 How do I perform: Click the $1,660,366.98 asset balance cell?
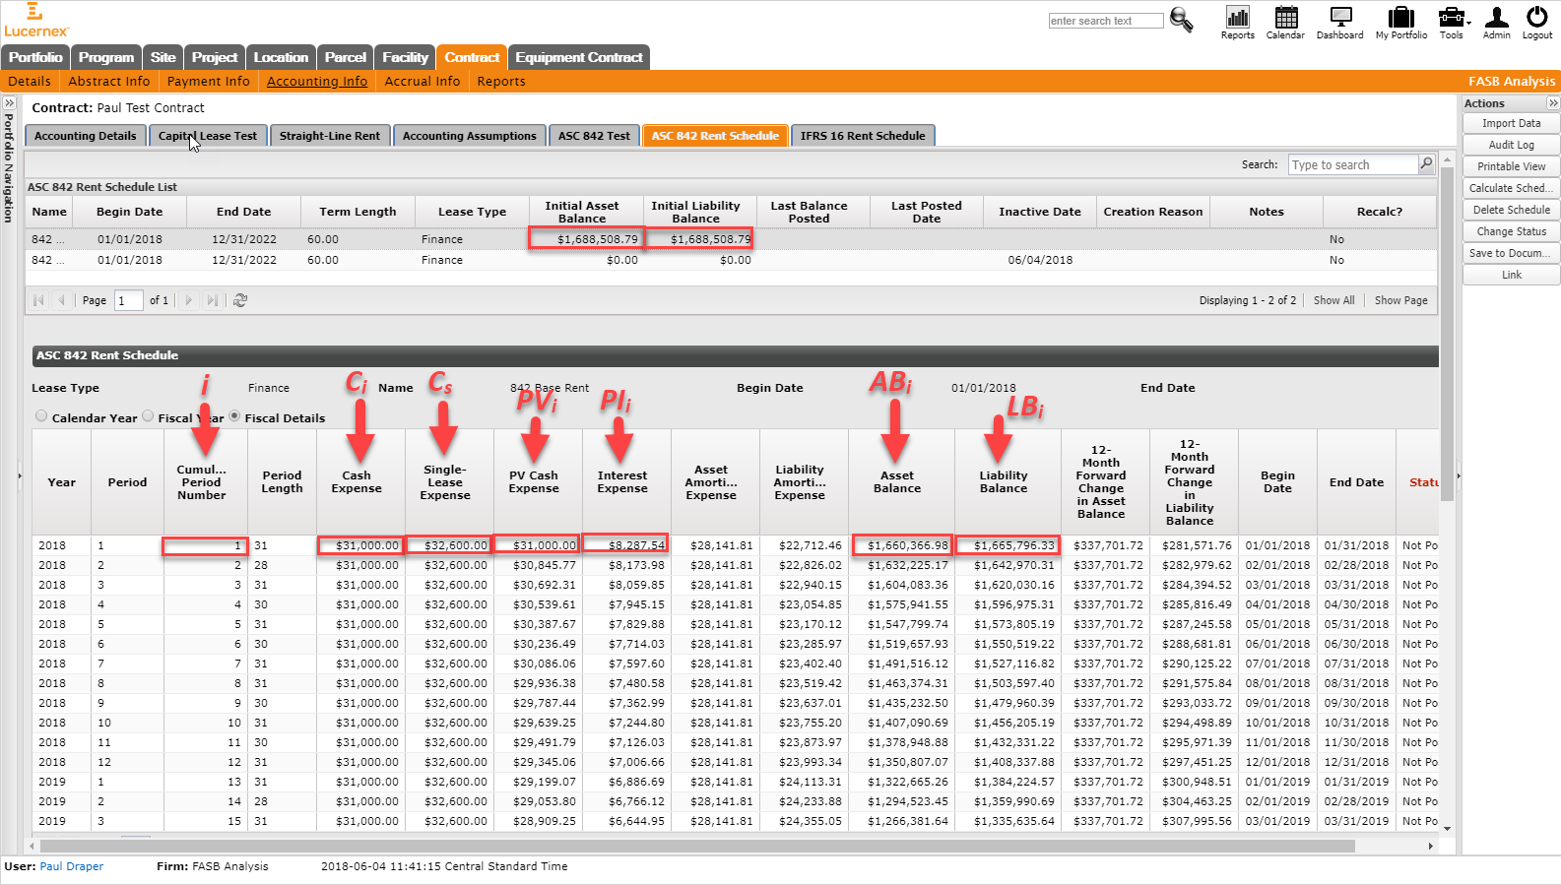click(903, 545)
